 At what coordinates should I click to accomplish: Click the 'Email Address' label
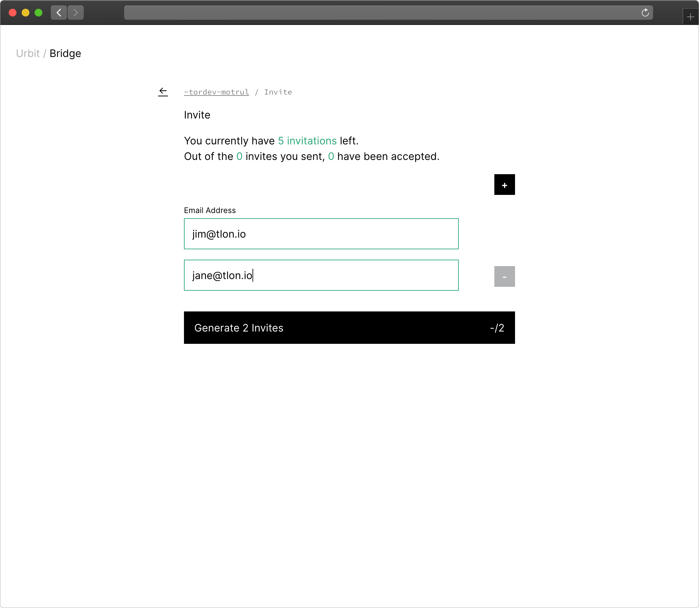(x=210, y=210)
